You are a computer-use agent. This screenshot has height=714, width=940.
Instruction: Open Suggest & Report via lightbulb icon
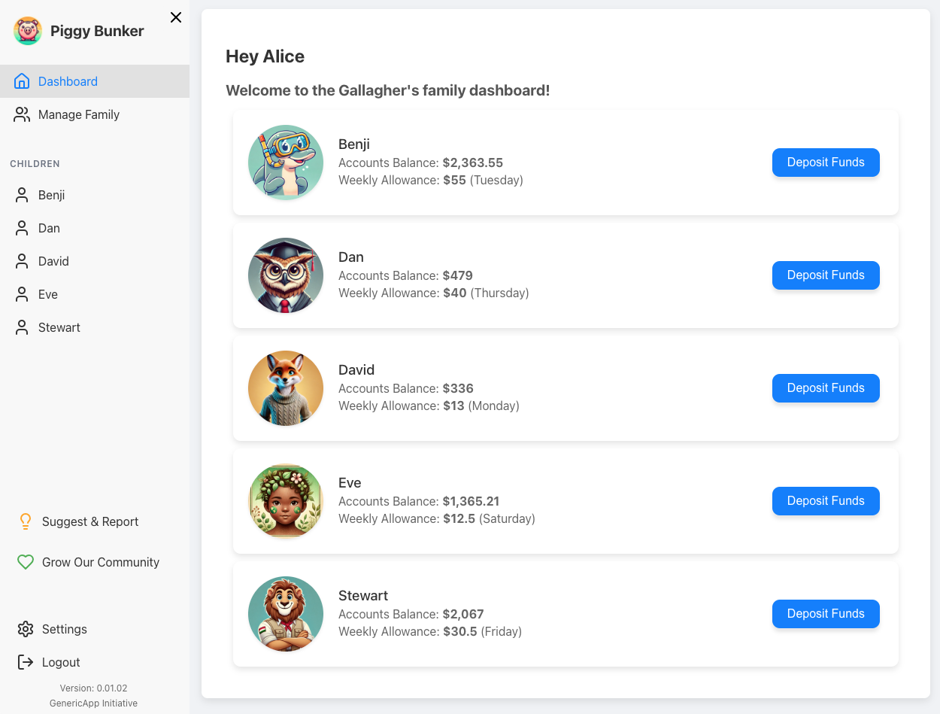[26, 521]
